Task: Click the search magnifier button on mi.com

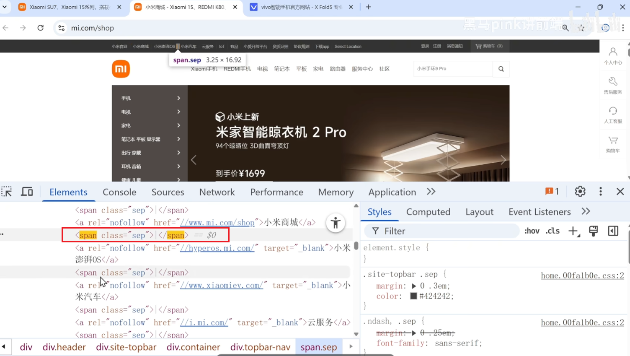Action: [x=501, y=69]
